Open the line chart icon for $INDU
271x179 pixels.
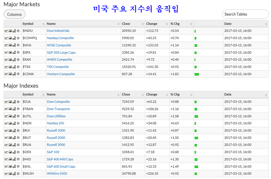6,31
